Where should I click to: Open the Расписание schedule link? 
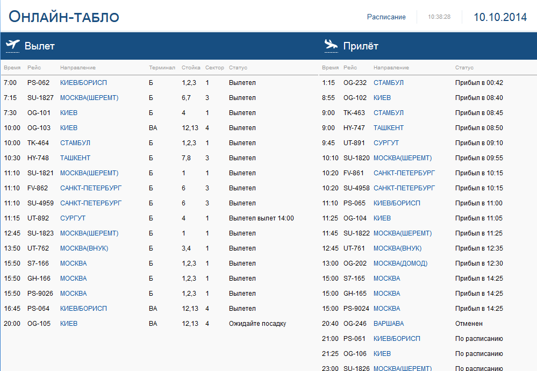pyautogui.click(x=386, y=17)
